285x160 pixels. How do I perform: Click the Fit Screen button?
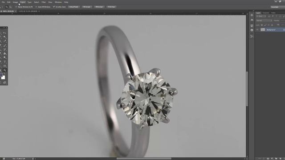(x=87, y=7)
